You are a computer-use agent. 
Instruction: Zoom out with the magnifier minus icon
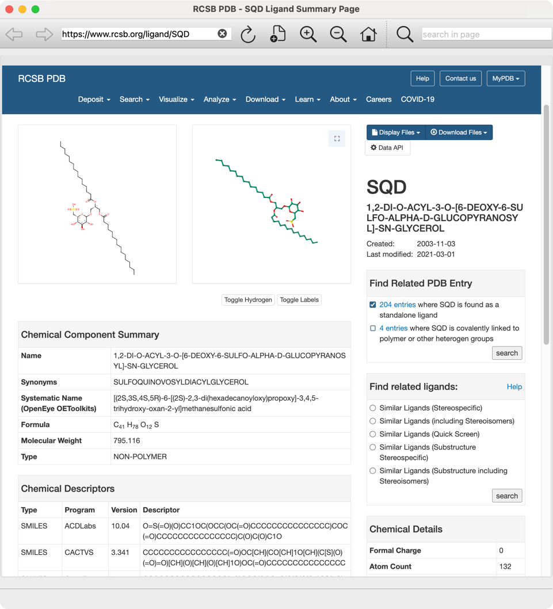338,35
